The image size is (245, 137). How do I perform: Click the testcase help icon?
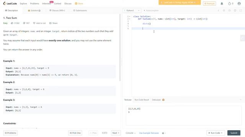[163, 133]
